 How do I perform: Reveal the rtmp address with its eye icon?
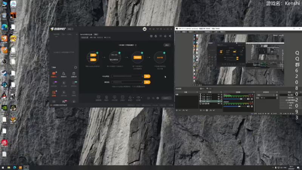(142, 76)
